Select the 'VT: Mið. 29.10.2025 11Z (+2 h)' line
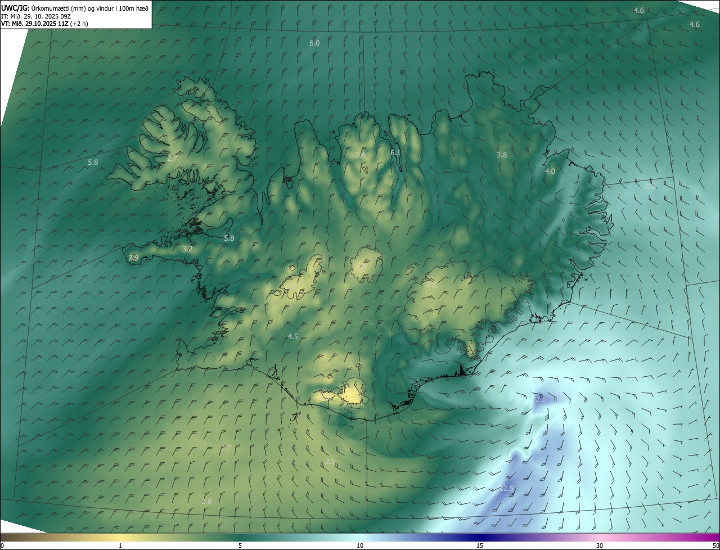Screen dimensions: 720x550 (x=44, y=24)
